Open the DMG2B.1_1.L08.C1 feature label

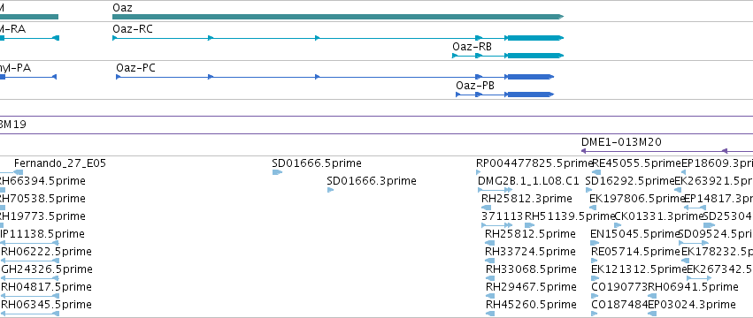click(x=528, y=181)
